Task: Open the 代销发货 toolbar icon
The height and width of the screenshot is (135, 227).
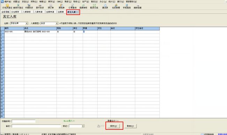Action: coord(29,7)
